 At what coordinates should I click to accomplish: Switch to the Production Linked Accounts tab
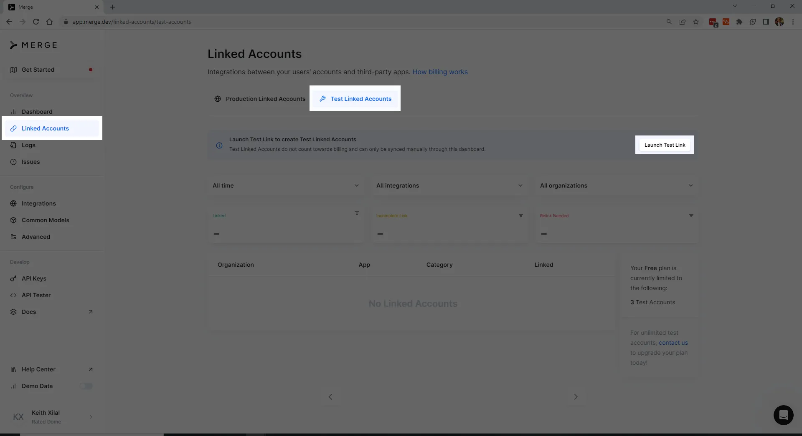[260, 99]
